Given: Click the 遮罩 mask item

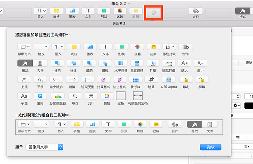Looking at the screenshot, I should 151,80.
